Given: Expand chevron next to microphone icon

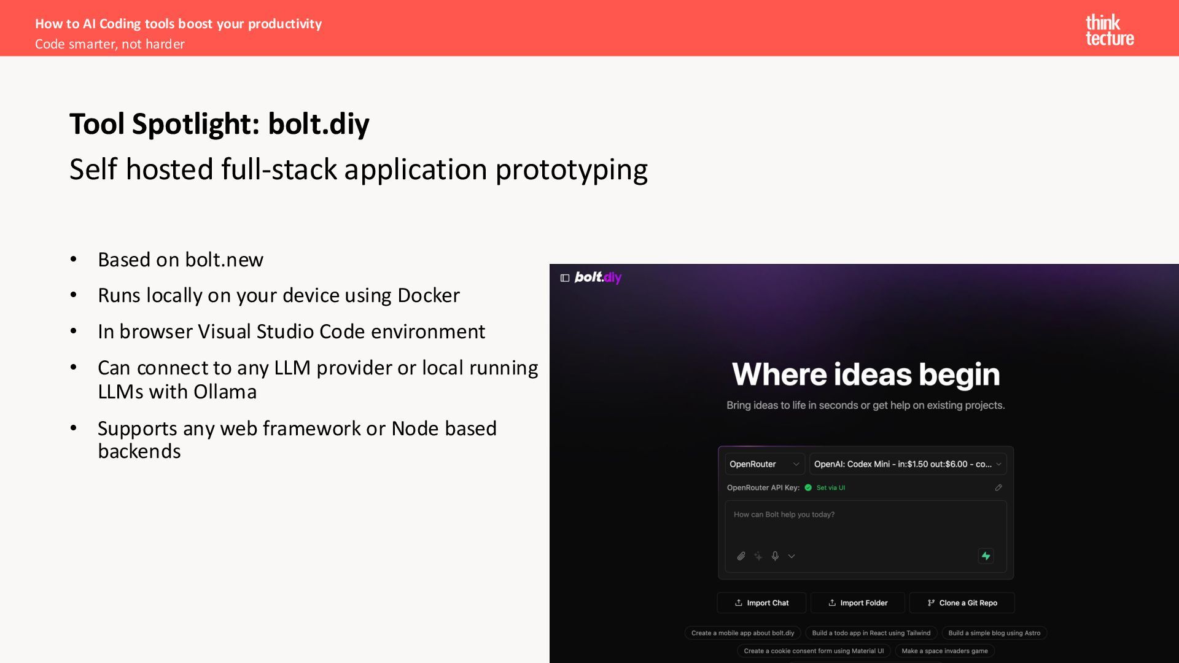Looking at the screenshot, I should (x=792, y=556).
